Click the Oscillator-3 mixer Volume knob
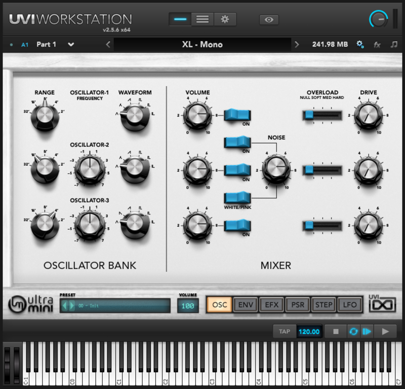The width and height of the screenshot is (405, 389). 197,225
